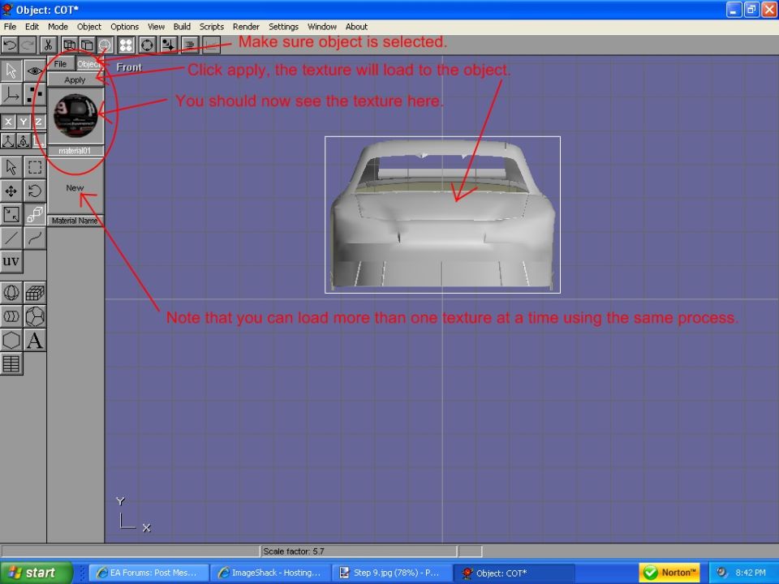Click the car model in the viewport
The width and height of the screenshot is (779, 584).
[442, 214]
